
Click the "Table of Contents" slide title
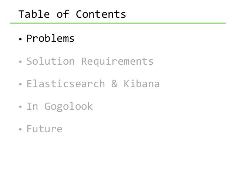point(72,14)
